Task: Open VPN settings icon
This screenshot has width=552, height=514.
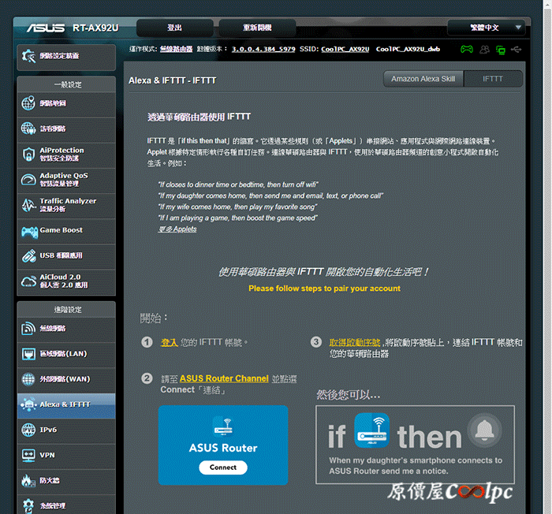Action: click(x=28, y=455)
